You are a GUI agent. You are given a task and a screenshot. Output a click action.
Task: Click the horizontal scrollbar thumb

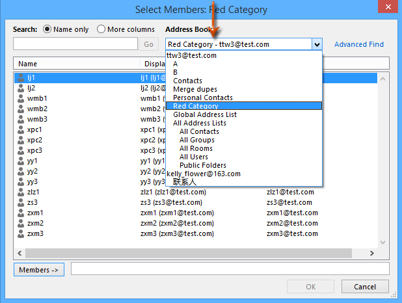189,254
